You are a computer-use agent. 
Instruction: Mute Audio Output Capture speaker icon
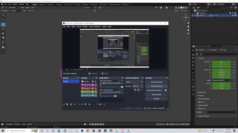[x=100, y=96]
